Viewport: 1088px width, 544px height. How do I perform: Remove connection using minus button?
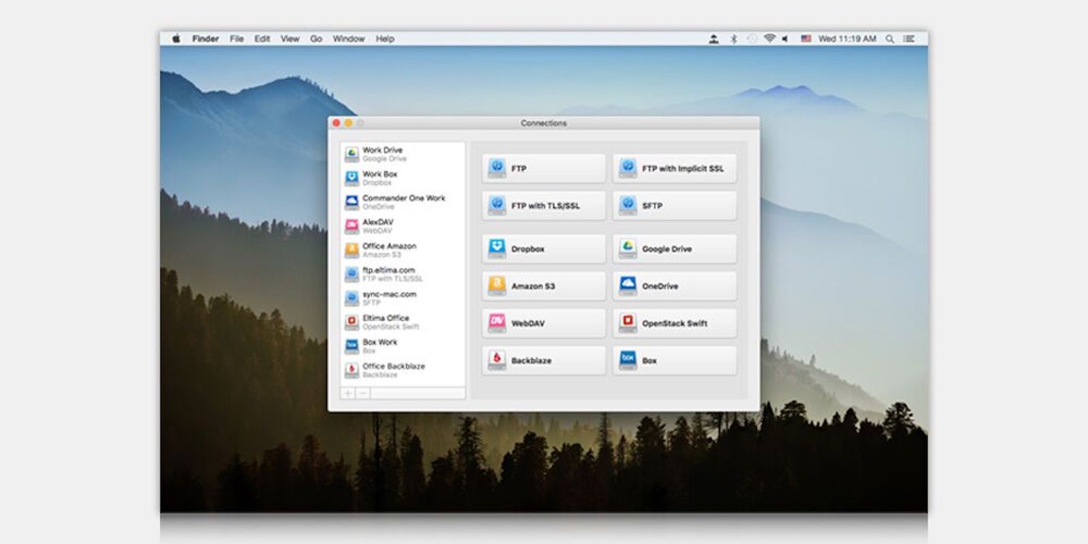(x=363, y=393)
